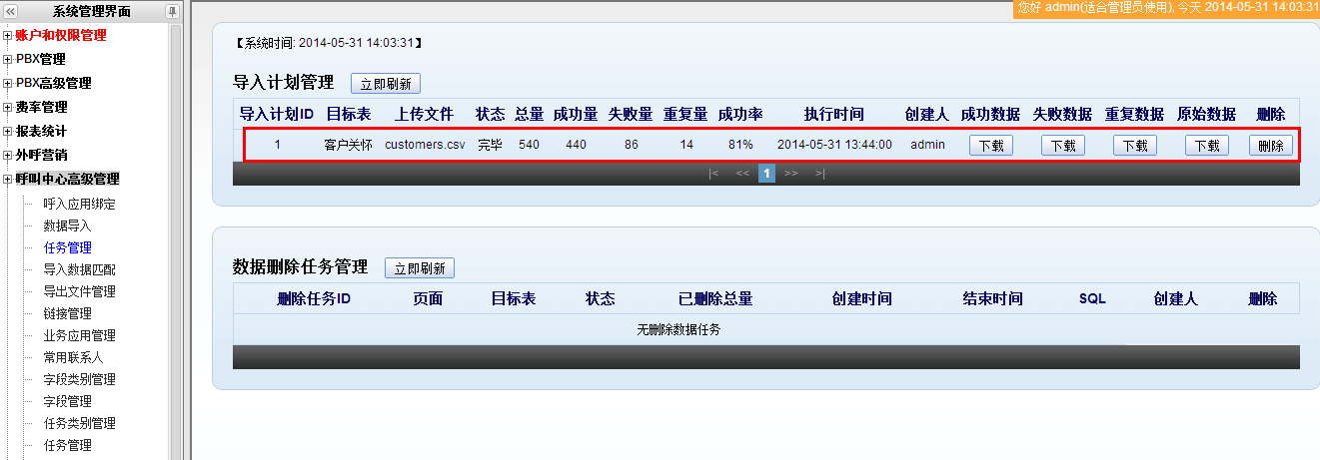The height and width of the screenshot is (460, 1320).
Task: Collapse the left sidebar with double-arrow icon
Action: pos(11,11)
